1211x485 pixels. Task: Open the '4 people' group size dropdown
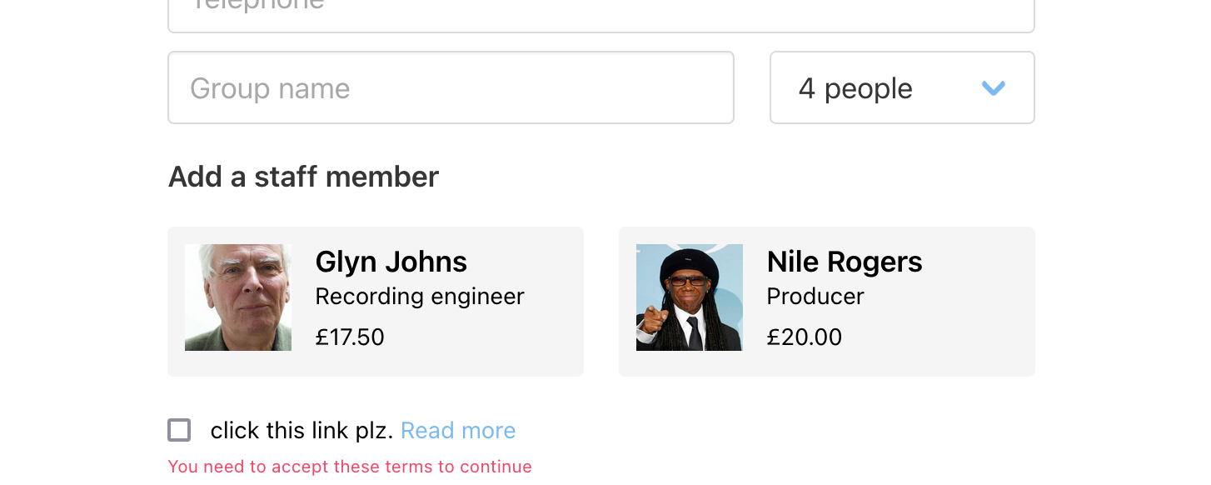901,87
